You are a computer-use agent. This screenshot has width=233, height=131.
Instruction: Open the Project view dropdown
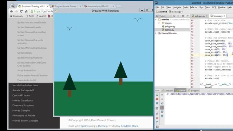coord(171,16)
